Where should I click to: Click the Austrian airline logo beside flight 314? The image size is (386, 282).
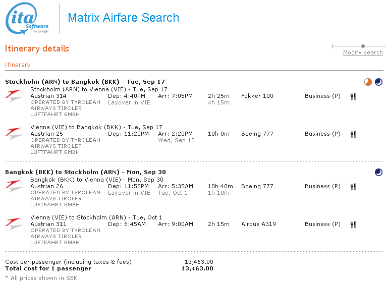click(x=14, y=95)
